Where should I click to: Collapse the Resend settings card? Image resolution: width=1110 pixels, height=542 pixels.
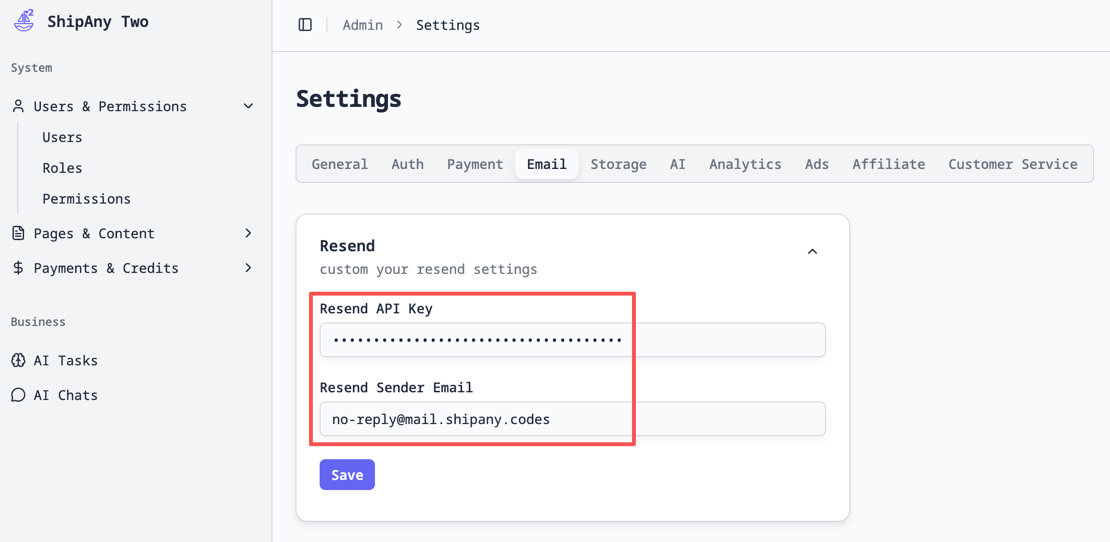(812, 252)
